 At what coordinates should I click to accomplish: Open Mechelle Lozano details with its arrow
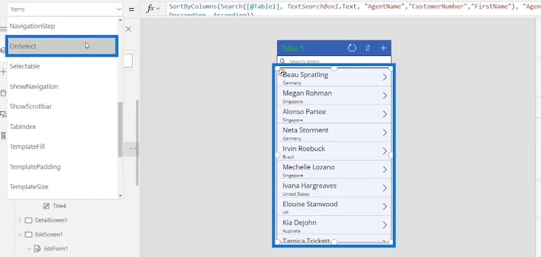385,169
